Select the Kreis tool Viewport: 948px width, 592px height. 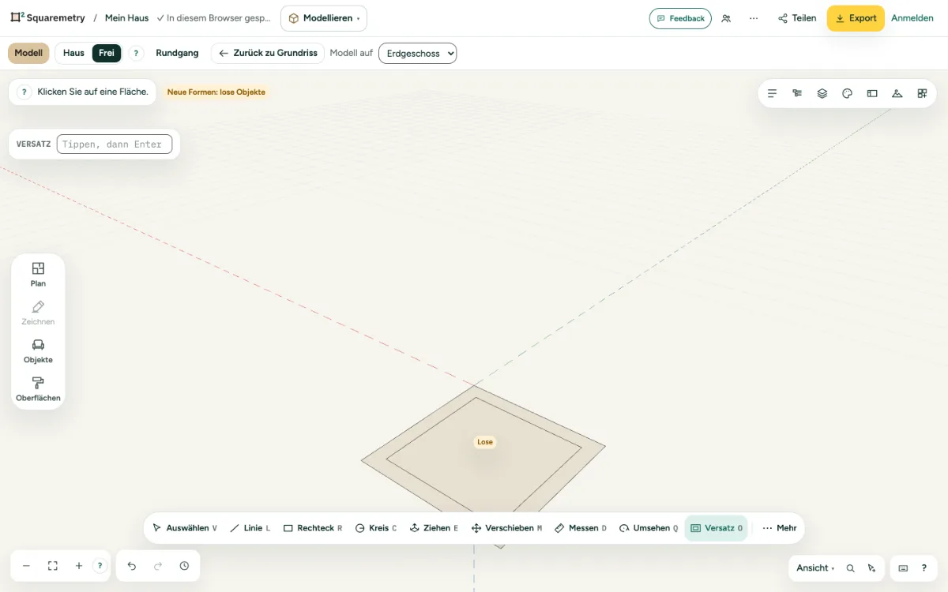[x=376, y=528]
